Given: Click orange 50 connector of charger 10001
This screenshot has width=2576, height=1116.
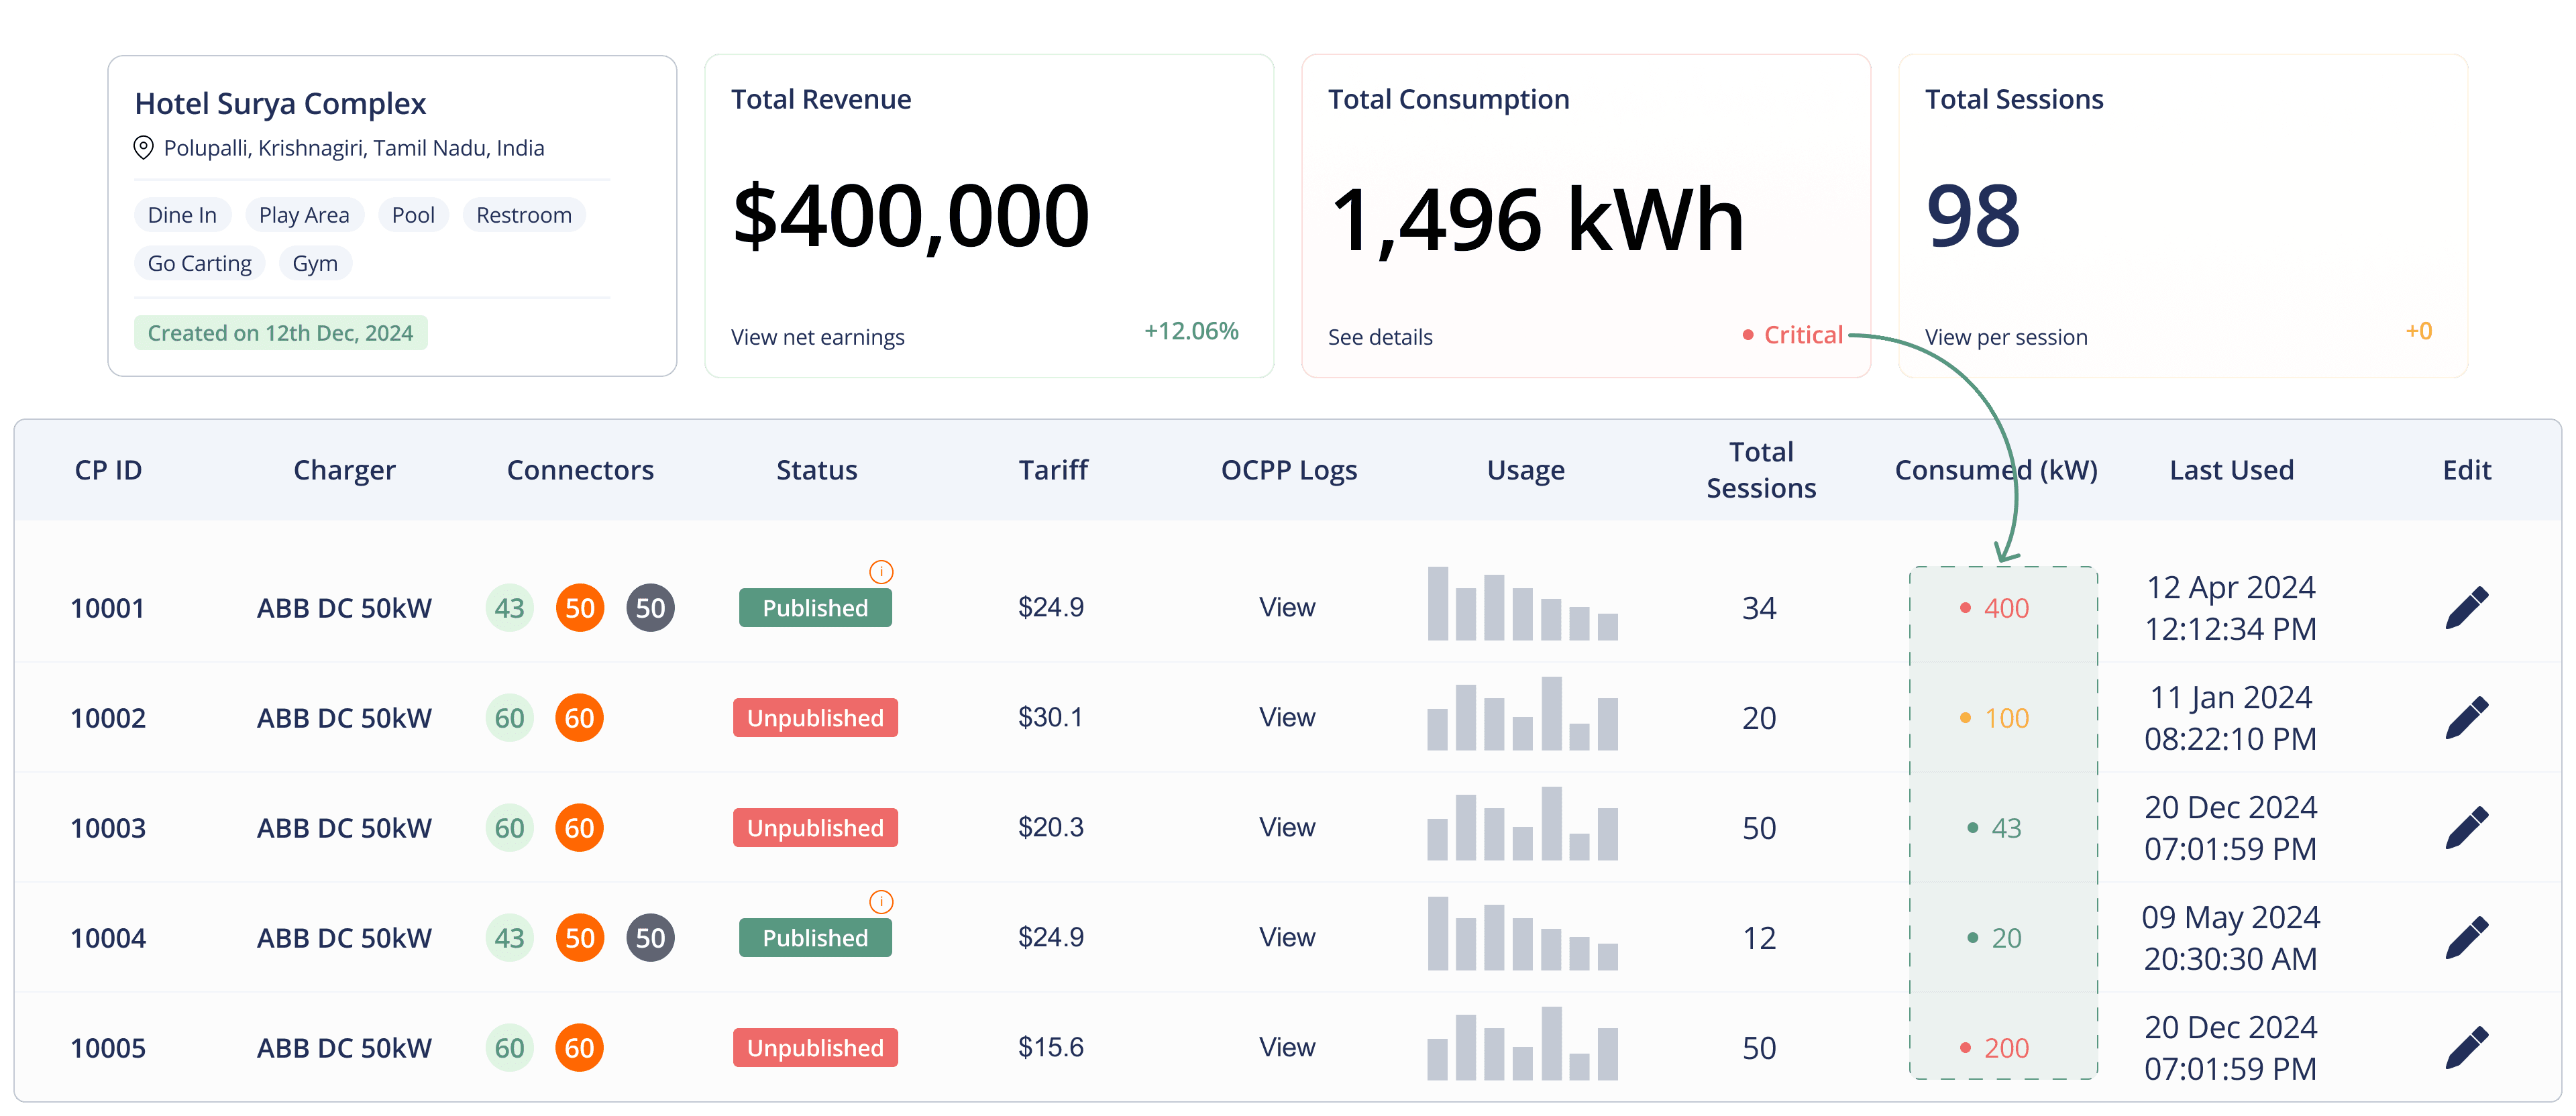Looking at the screenshot, I should (x=580, y=608).
